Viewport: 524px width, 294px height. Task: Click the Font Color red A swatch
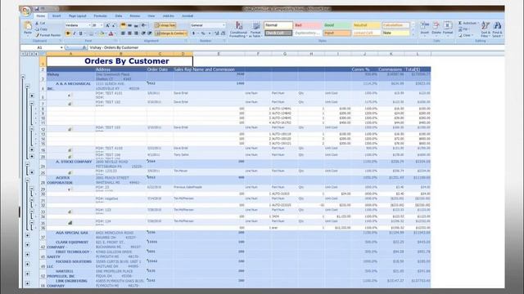(x=111, y=33)
